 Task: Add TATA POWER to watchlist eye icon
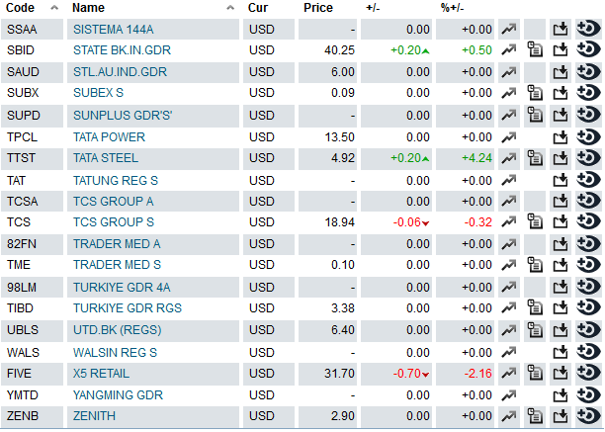[x=588, y=137]
